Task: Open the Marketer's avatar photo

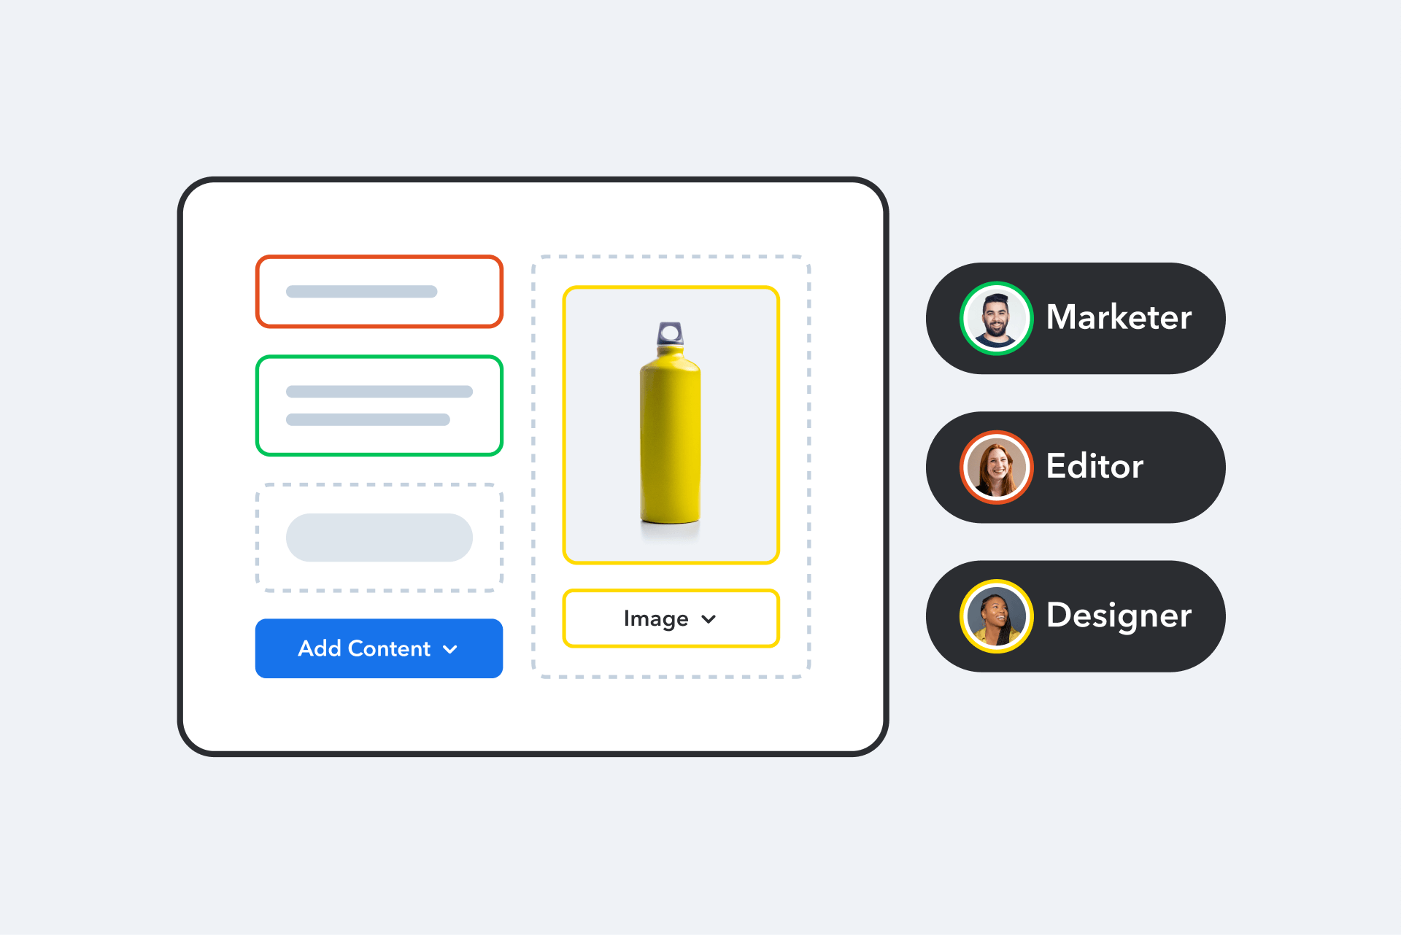Action: 996,318
